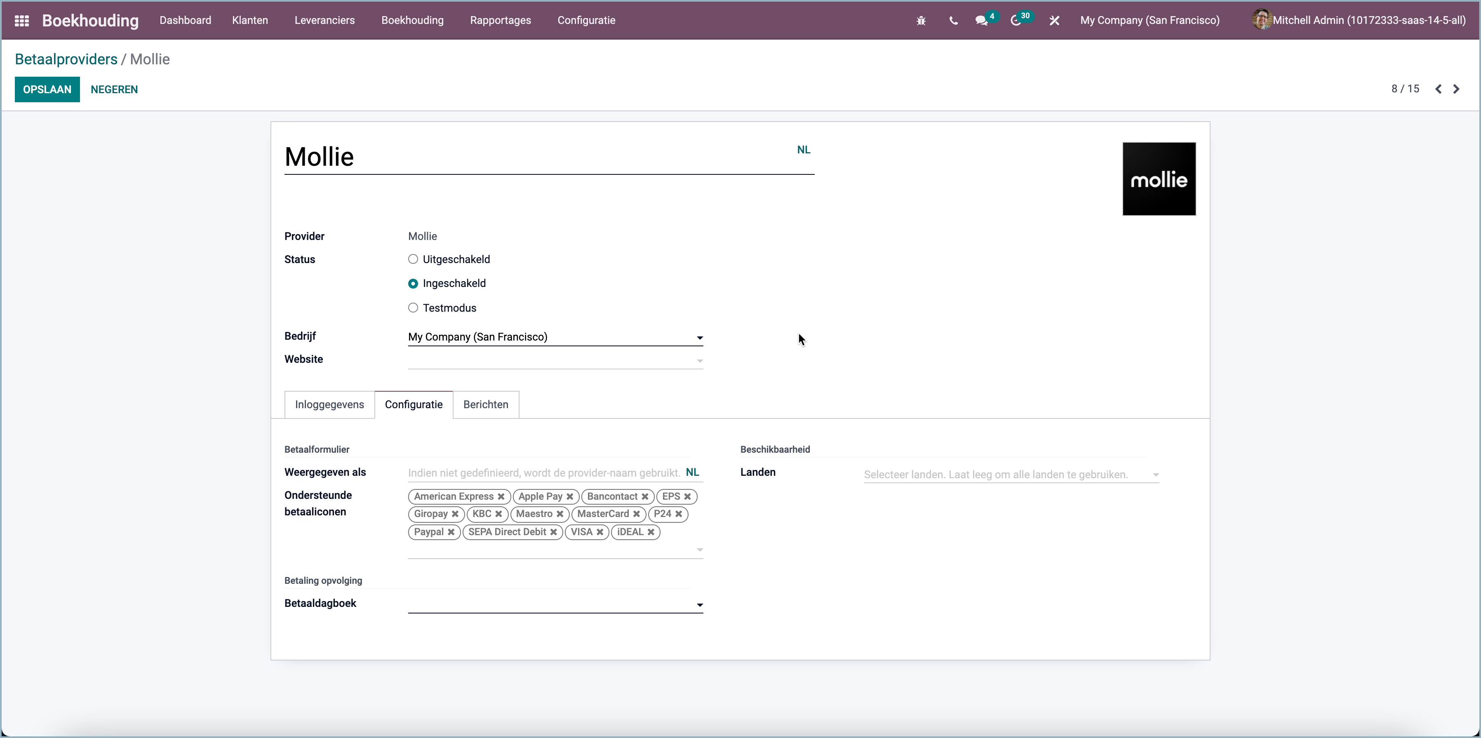Screen dimensions: 1481x738
Task: Open the conversations chat icon
Action: [982, 21]
